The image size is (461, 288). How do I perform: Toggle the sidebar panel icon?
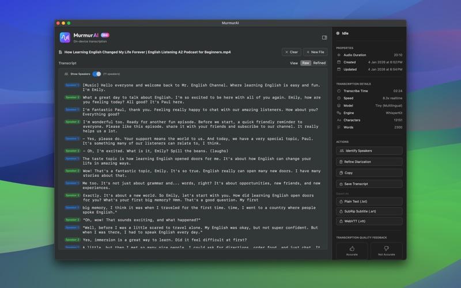tap(324, 37)
